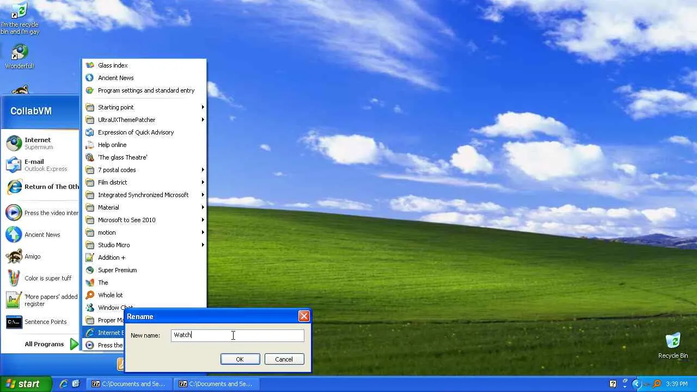Click the Glass index icon in All Programs
Screen dimensions: 697x392
[90, 65]
